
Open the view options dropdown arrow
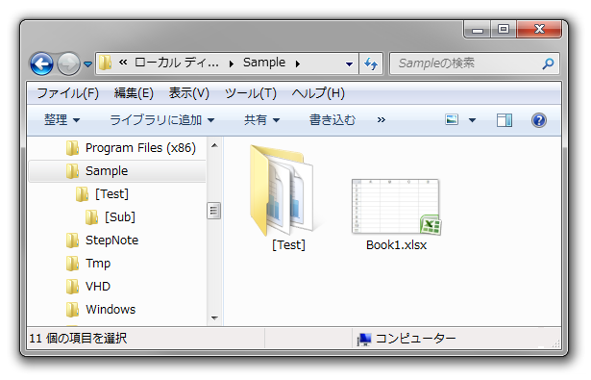tap(472, 120)
